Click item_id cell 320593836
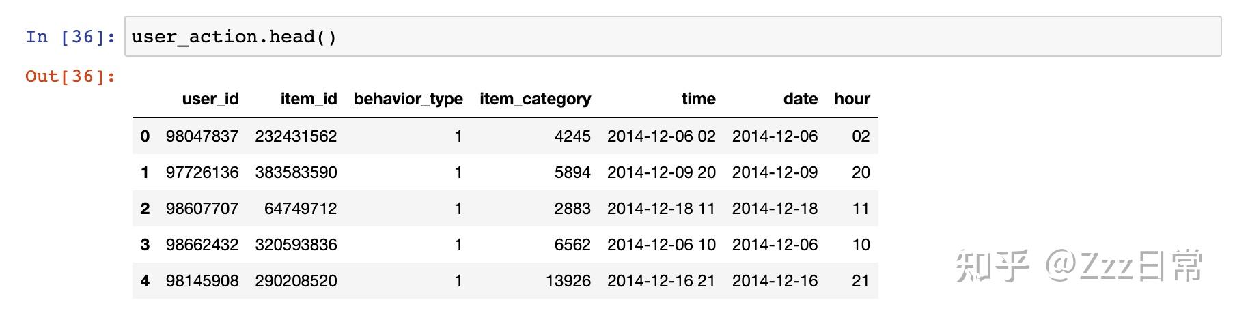The image size is (1235, 315). (296, 245)
